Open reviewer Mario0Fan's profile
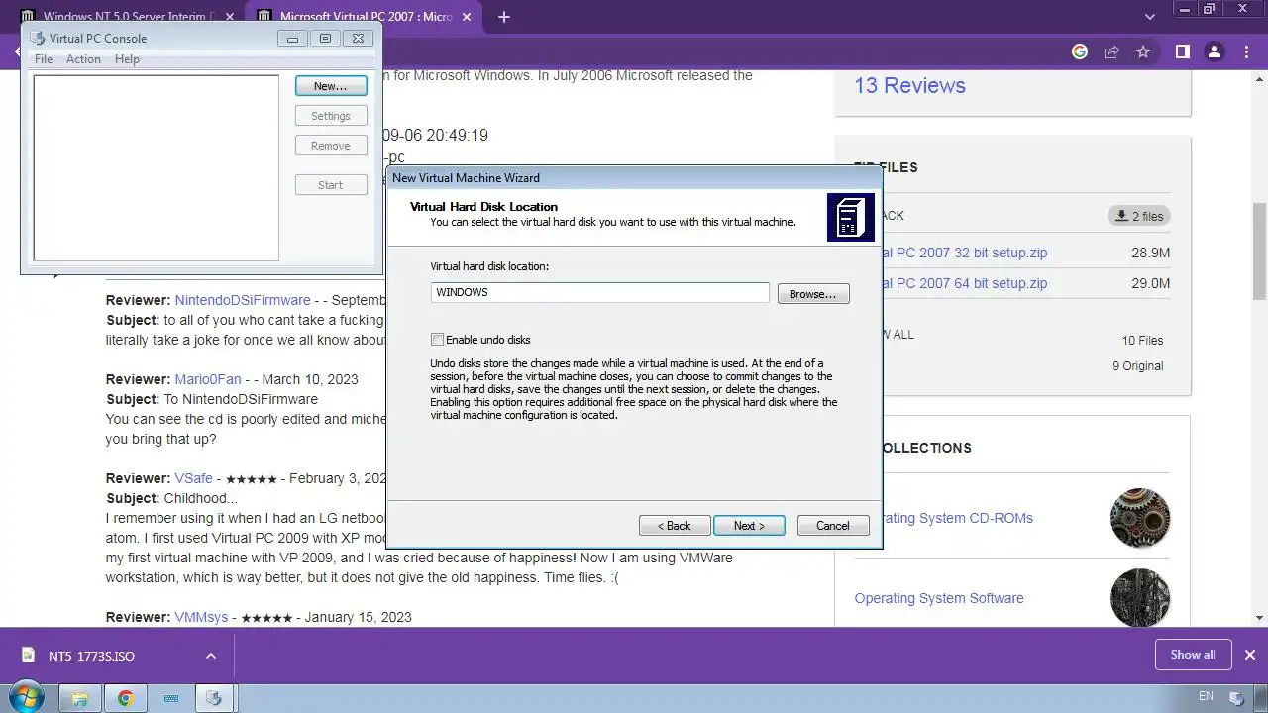Viewport: 1268px width, 713px height. (x=208, y=379)
